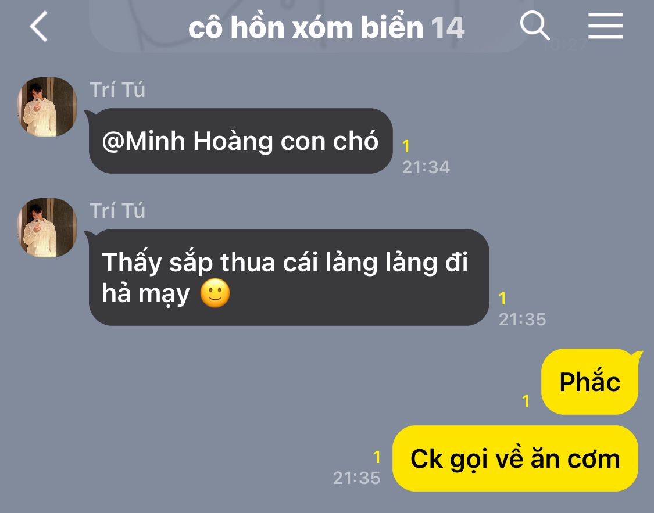Open the chat search magnifier

(535, 26)
